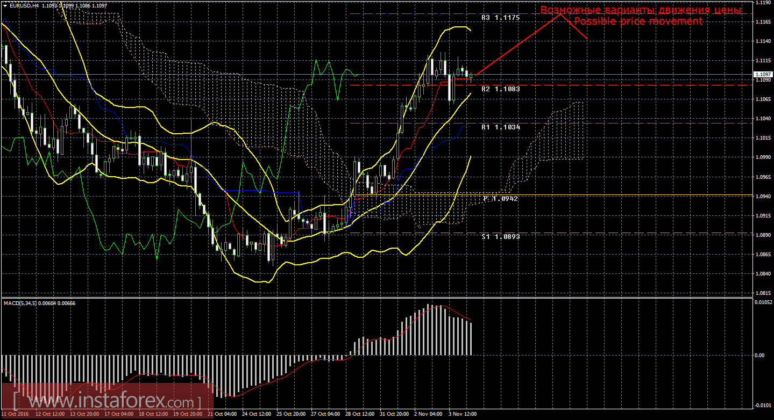774x420 pixels.
Task: Click the 24 Oct 12:00 time label
Action: pyautogui.click(x=256, y=415)
